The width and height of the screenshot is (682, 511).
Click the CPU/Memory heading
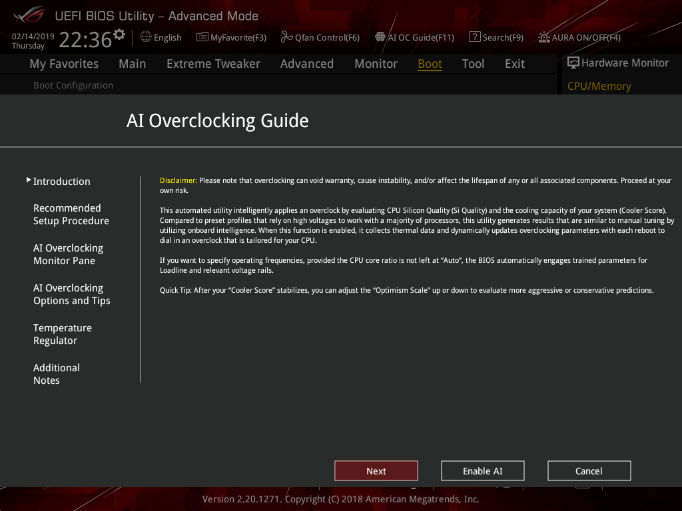point(599,86)
